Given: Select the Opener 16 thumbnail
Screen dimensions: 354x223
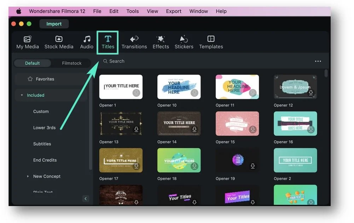Looking at the screenshot, I should (295, 123).
